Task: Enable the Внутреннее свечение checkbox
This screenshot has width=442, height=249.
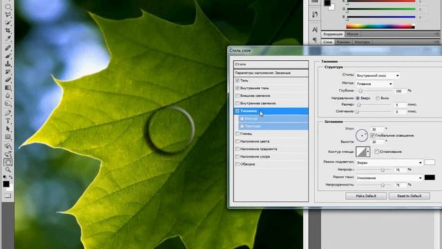Action: point(238,103)
